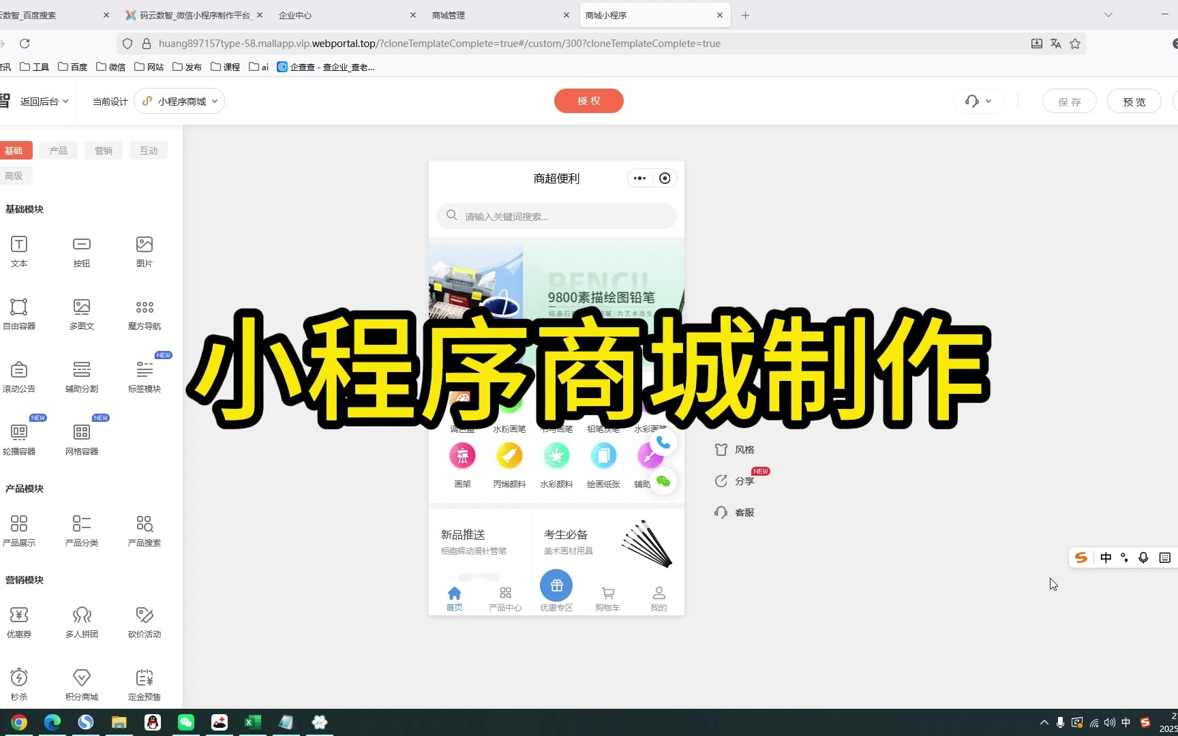The image size is (1178, 736).
Task: Open the 首页 tab in preview
Action: coord(454,599)
